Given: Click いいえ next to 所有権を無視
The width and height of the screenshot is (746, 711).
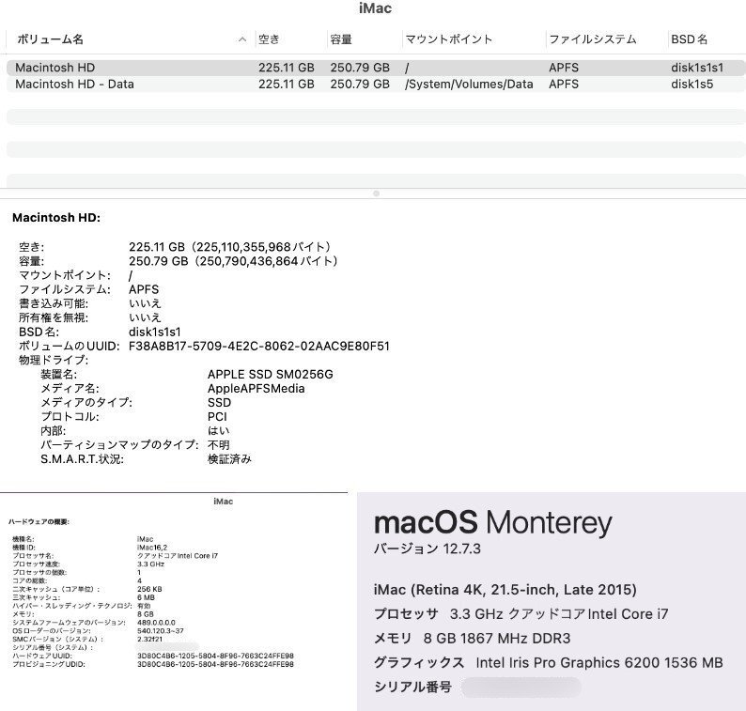Looking at the screenshot, I should click(x=145, y=317).
